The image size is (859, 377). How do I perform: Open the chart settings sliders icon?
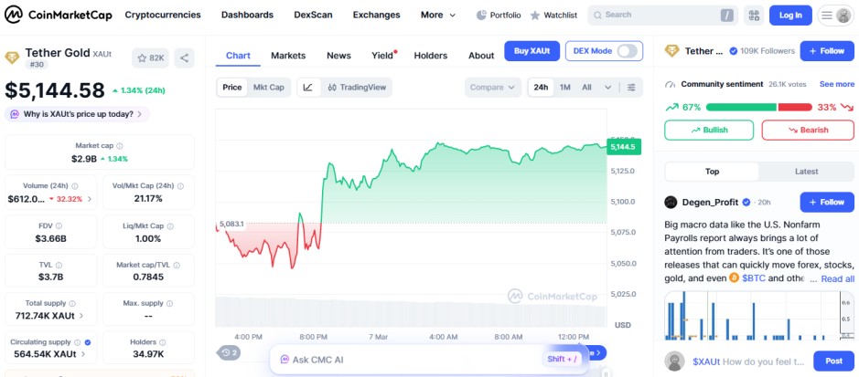631,88
